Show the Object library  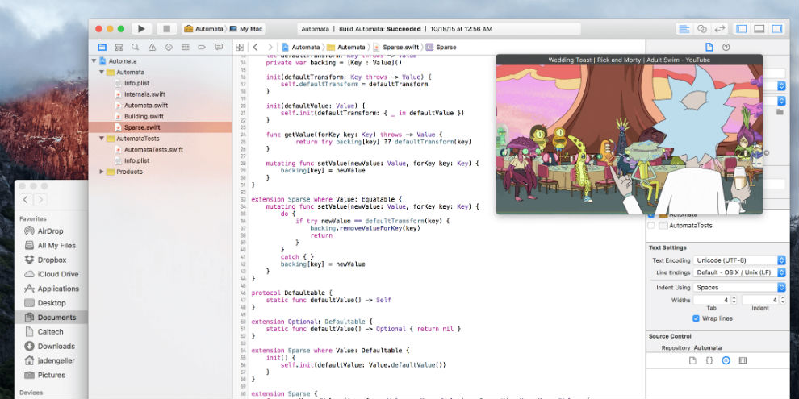(x=726, y=360)
